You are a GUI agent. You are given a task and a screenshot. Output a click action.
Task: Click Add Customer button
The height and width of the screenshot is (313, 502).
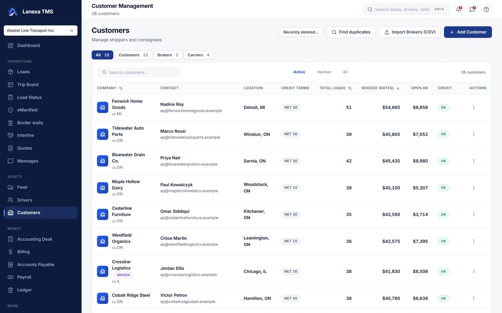(x=468, y=32)
